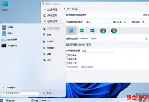Image resolution: width=149 pixels, height=102 pixels.
Task: Click the taskbar Start button
Action: click(x=1, y=100)
